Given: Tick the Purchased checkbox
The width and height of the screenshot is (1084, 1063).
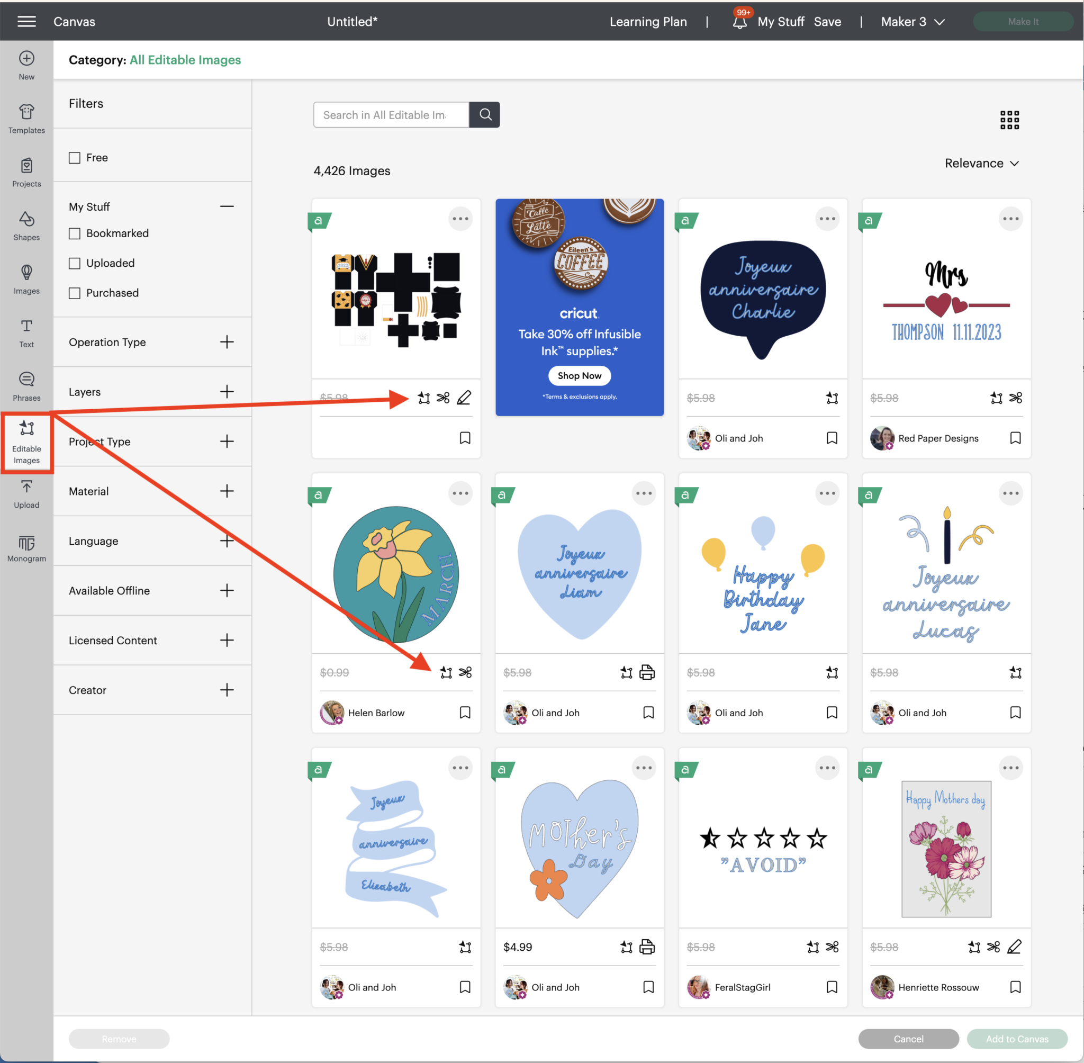Looking at the screenshot, I should 75,293.
